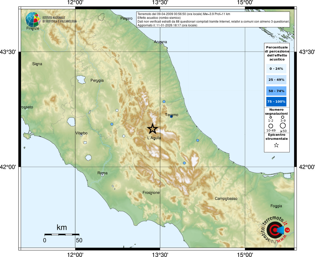Click the top 15°00' longitude label
This screenshot has width=315, height=257.
[245, 3]
